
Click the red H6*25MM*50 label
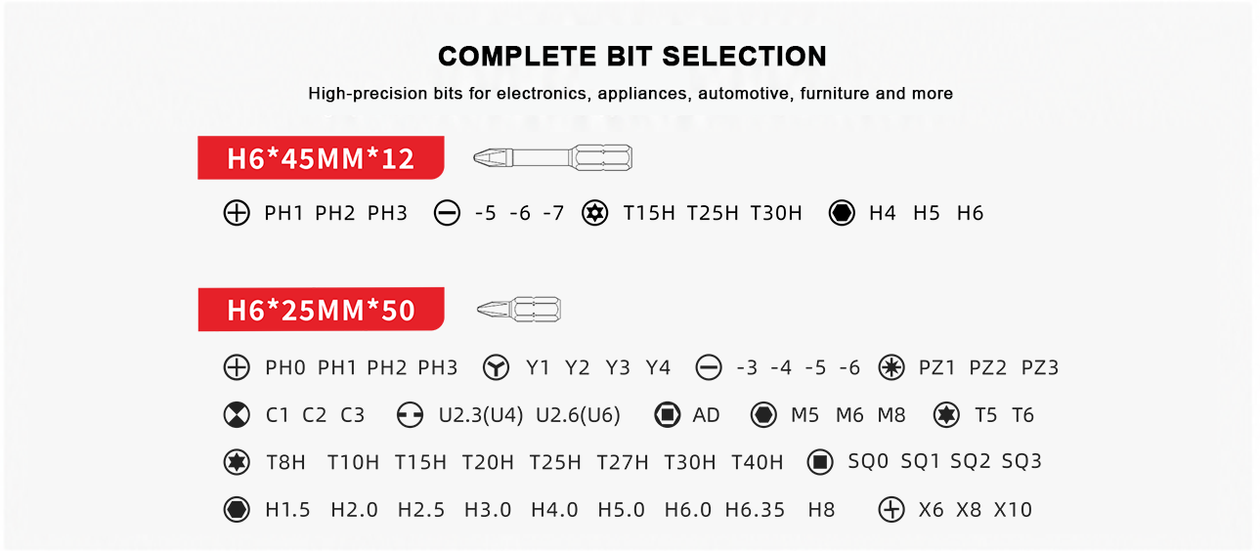[321, 310]
